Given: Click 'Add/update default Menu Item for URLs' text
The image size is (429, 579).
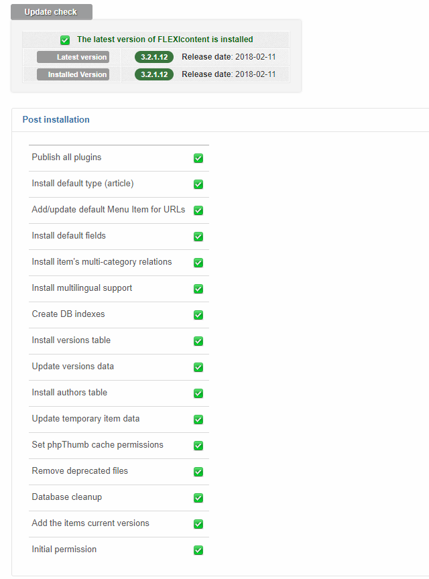Looking at the screenshot, I should click(x=109, y=209).
